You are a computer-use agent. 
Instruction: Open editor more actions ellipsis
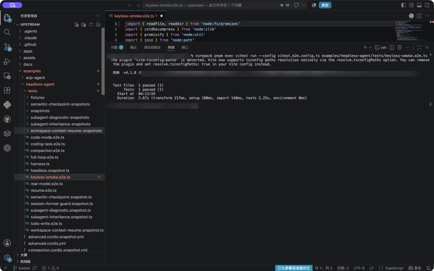point(427,16)
